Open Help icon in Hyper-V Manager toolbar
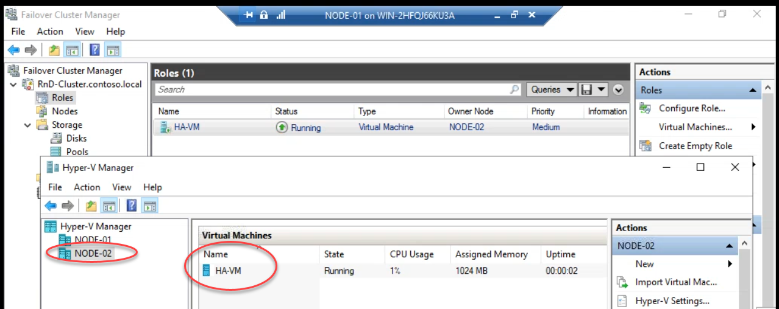Image resolution: width=779 pixels, height=309 pixels. [x=132, y=206]
